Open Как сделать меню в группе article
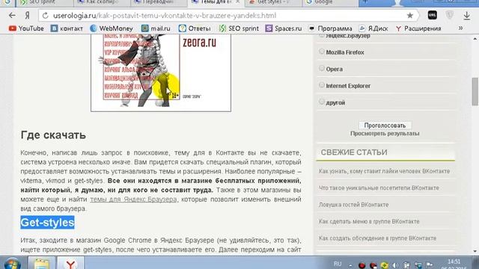Image resolution: width=479 pixels, height=269 pixels. [369, 221]
